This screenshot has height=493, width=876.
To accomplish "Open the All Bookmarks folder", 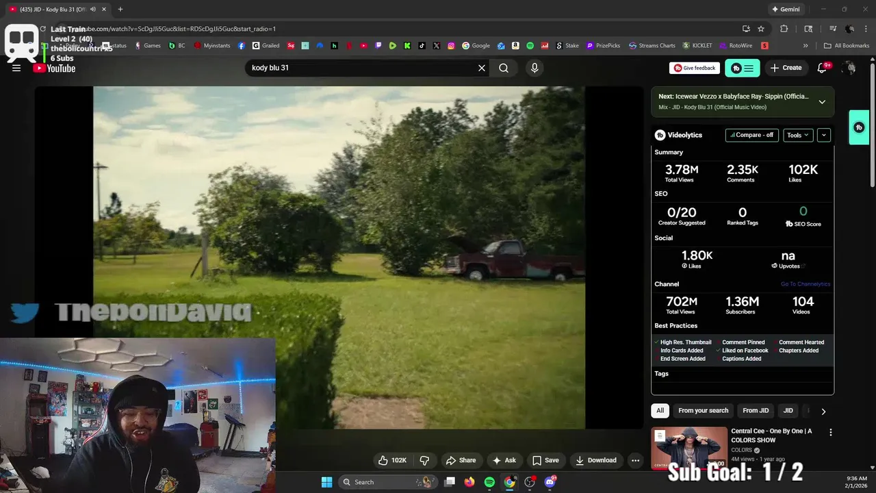I will (x=847, y=46).
